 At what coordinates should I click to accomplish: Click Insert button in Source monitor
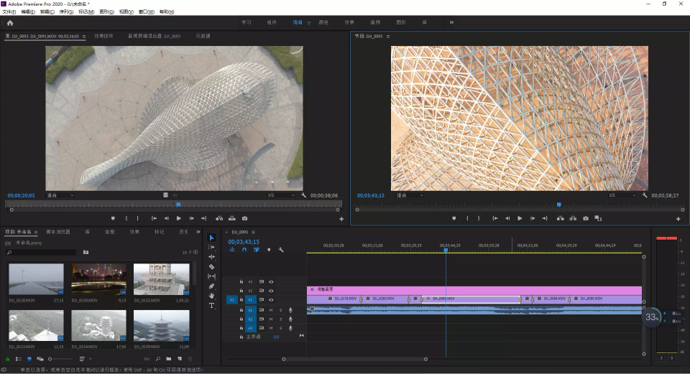coord(219,218)
